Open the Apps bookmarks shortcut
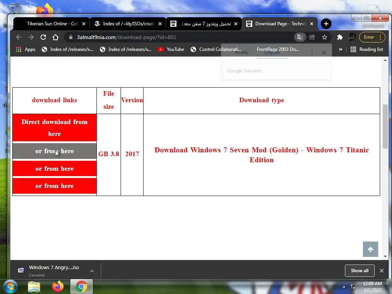The height and width of the screenshot is (294, 392). 26,49
